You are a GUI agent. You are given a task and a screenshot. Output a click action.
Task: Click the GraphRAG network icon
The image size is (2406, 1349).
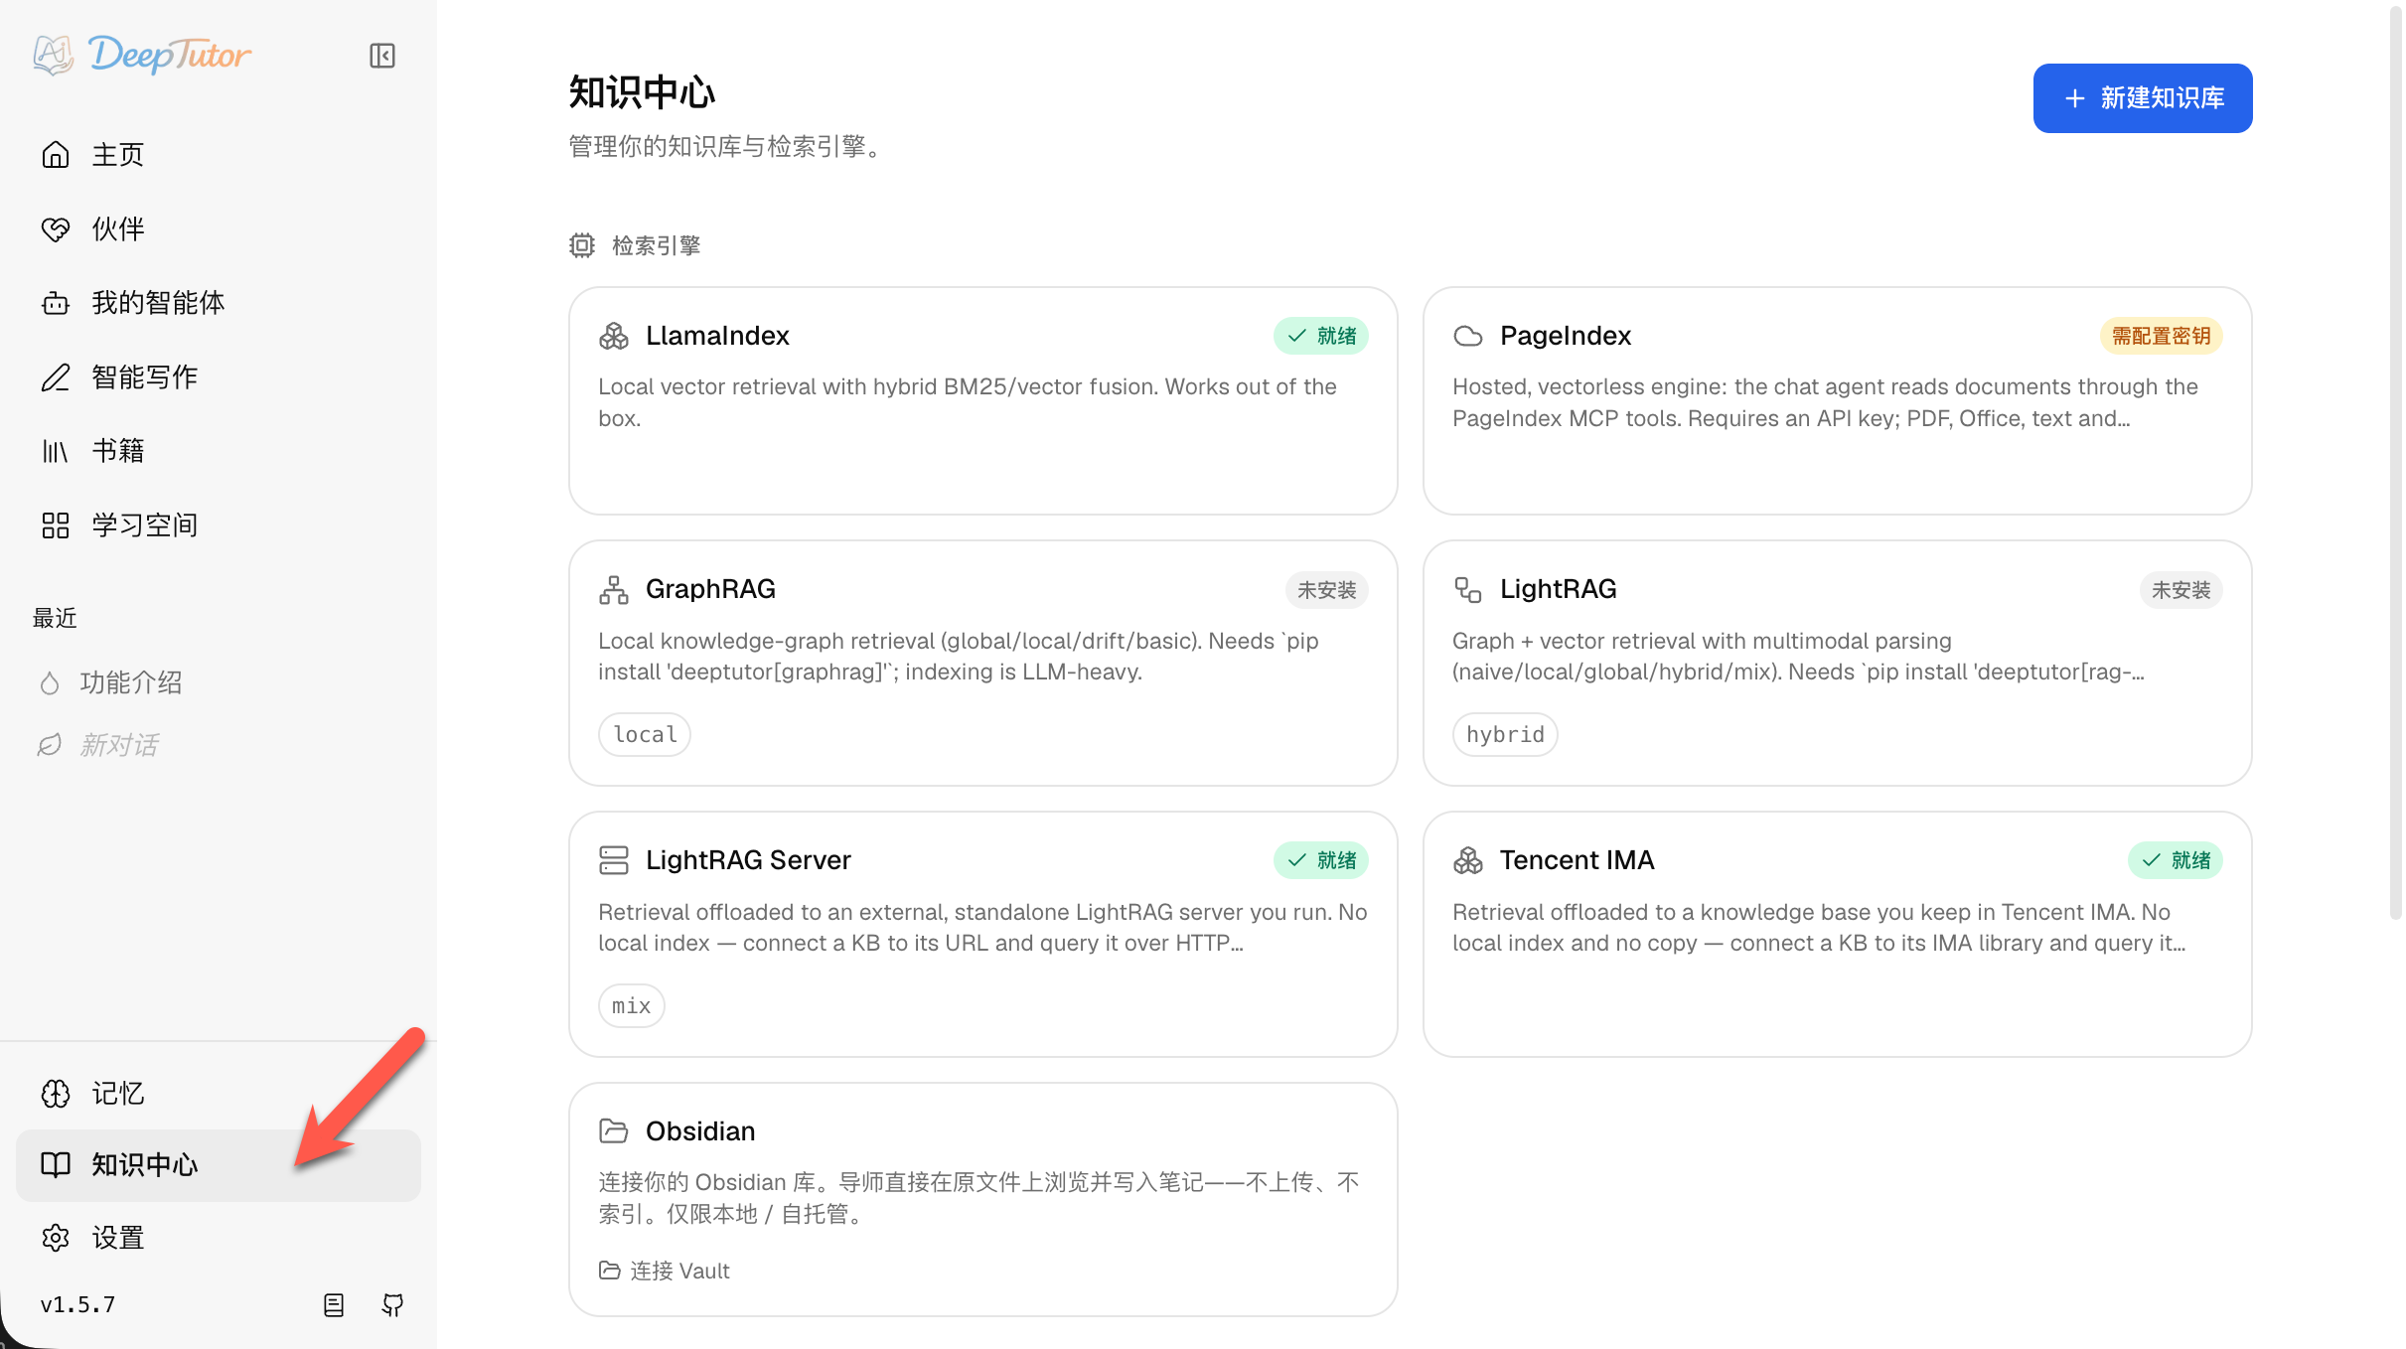pos(614,590)
